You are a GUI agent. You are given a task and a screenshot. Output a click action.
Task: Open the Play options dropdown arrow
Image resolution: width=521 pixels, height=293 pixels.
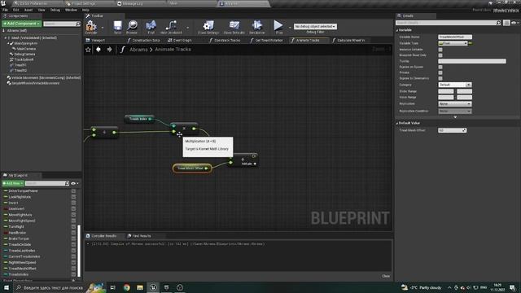tap(290, 28)
